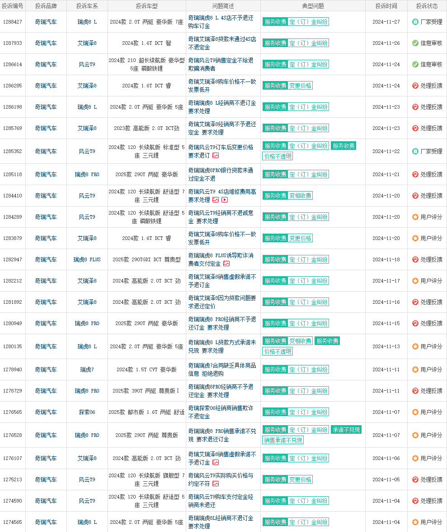The height and width of the screenshot is (532, 447).
Task: Click the 定（订）金纠纷 tag in row 1288427
Action: point(309,22)
